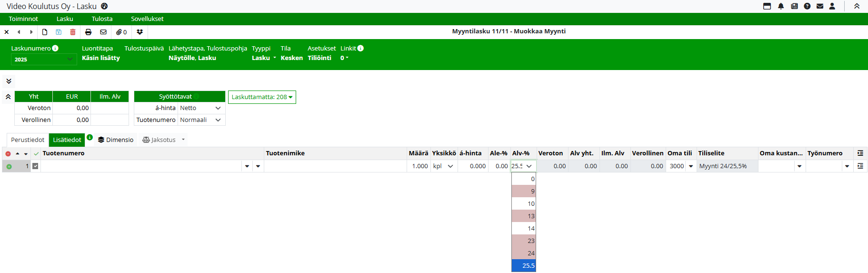Open the Laskunumero 2025 dropdown
Image resolution: width=868 pixels, height=273 pixels.
[x=43, y=59]
